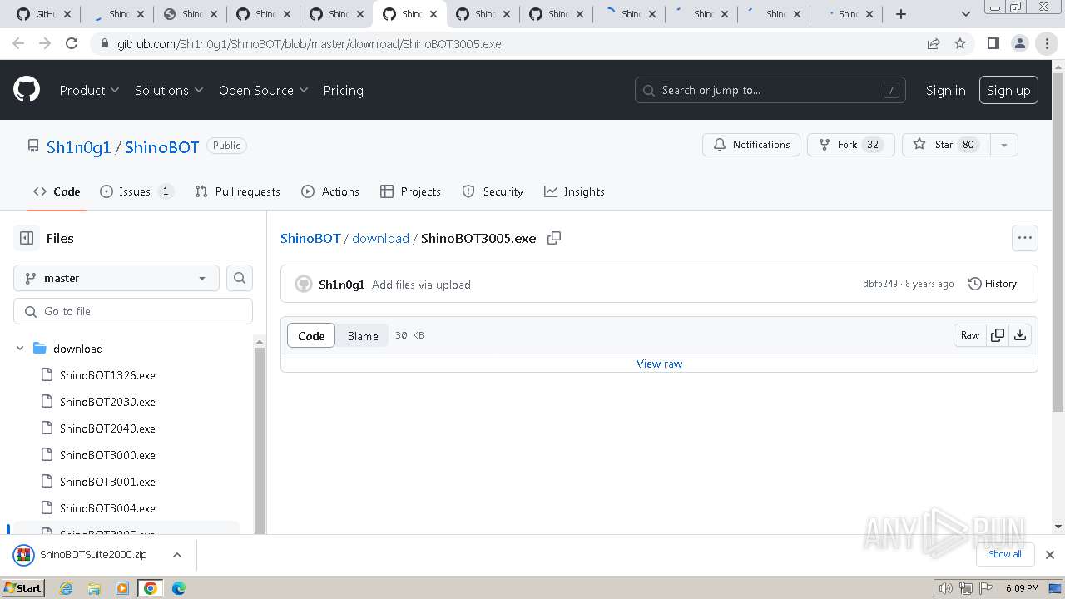The width and height of the screenshot is (1065, 599).
Task: Open Chrome side panel icon
Action: tap(993, 44)
